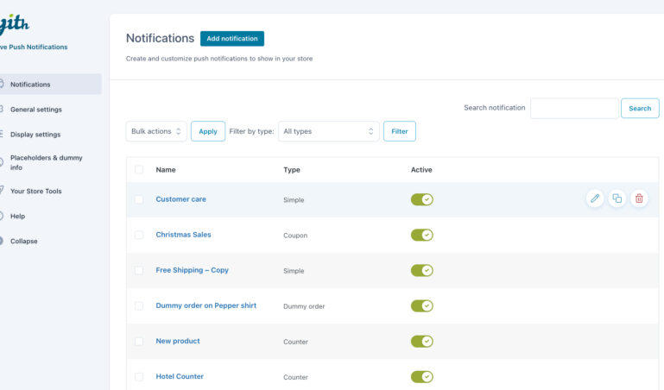Go to General settings

[x=36, y=110]
